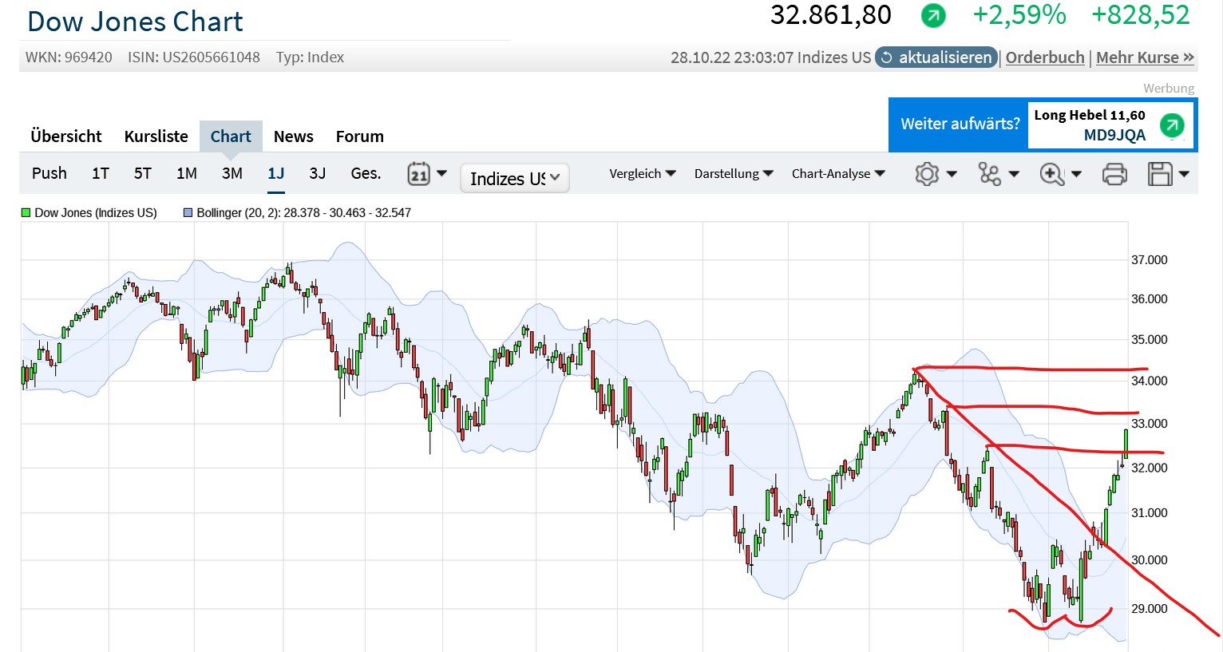Image resolution: width=1223 pixels, height=652 pixels.
Task: Expand the Vergleich dropdown menu
Action: tap(642, 173)
